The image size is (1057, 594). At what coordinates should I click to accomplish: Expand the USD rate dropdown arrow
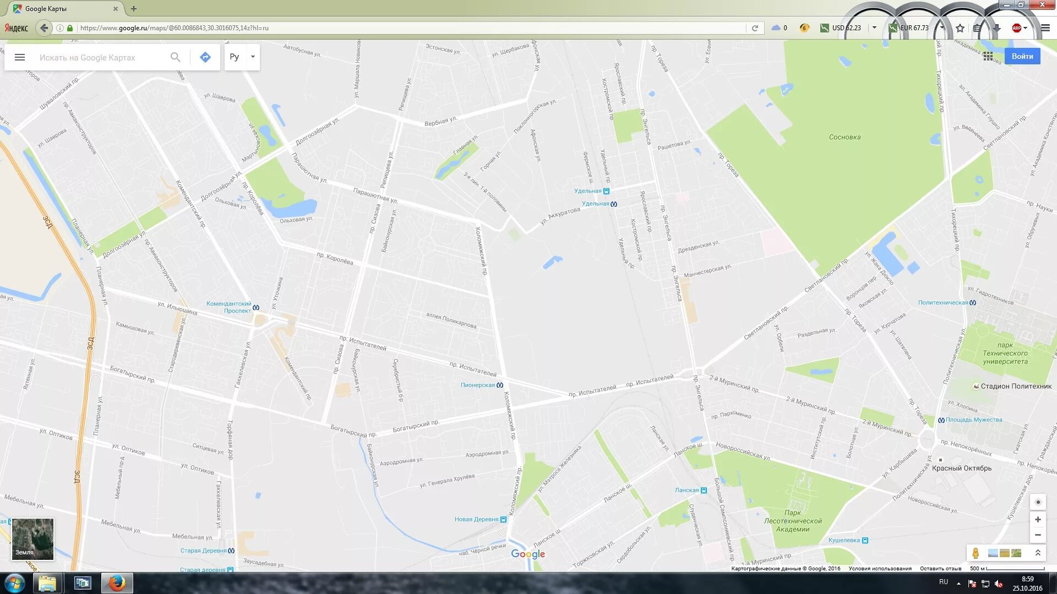[x=874, y=28]
